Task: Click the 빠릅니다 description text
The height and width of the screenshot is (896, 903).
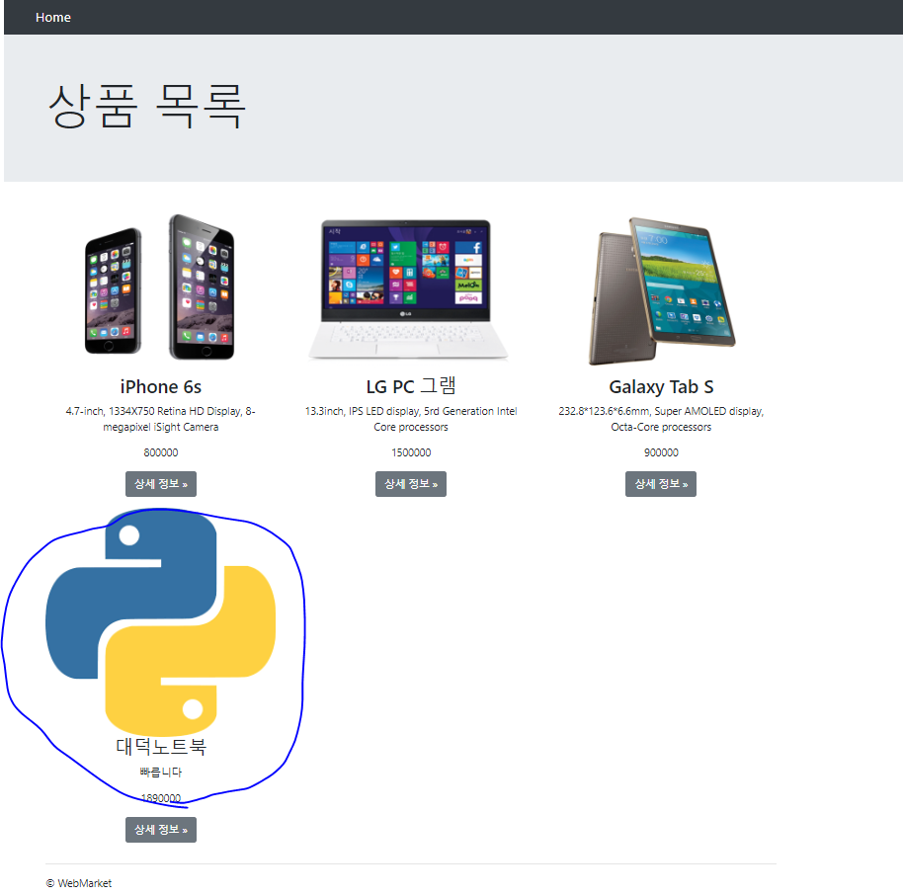Action: coord(161,773)
